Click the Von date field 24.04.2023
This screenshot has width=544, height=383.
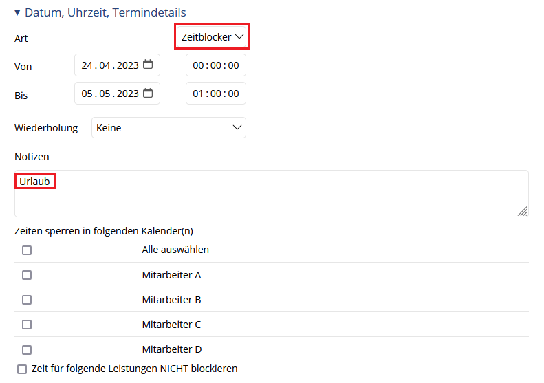pos(118,65)
